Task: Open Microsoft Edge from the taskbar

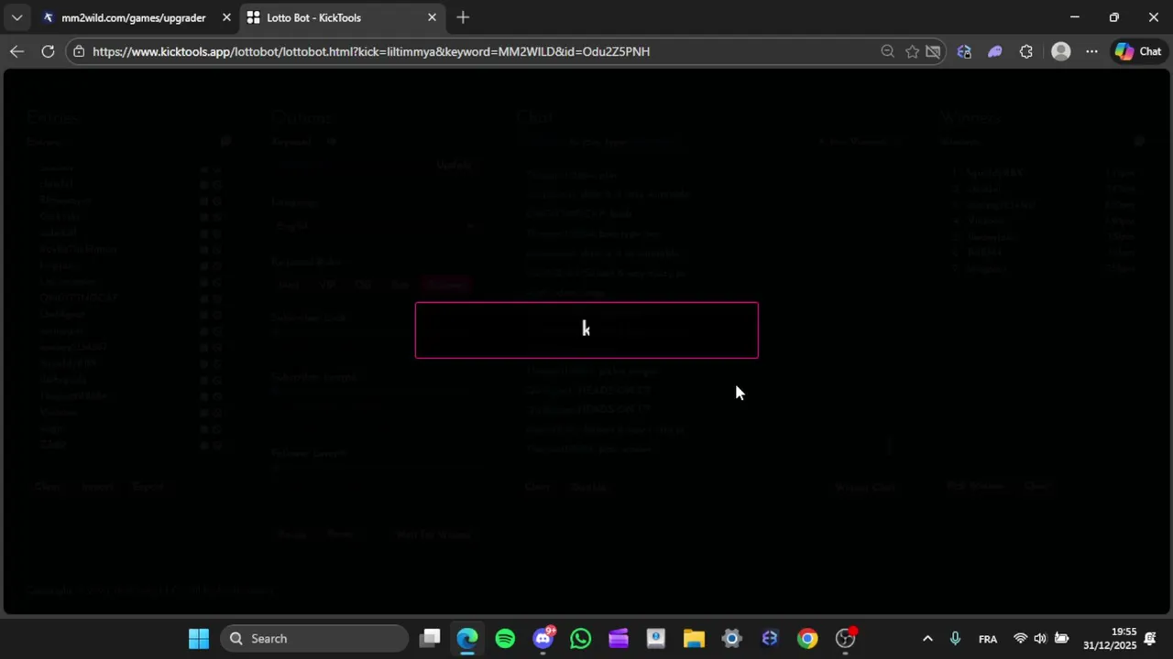Action: pos(467,638)
